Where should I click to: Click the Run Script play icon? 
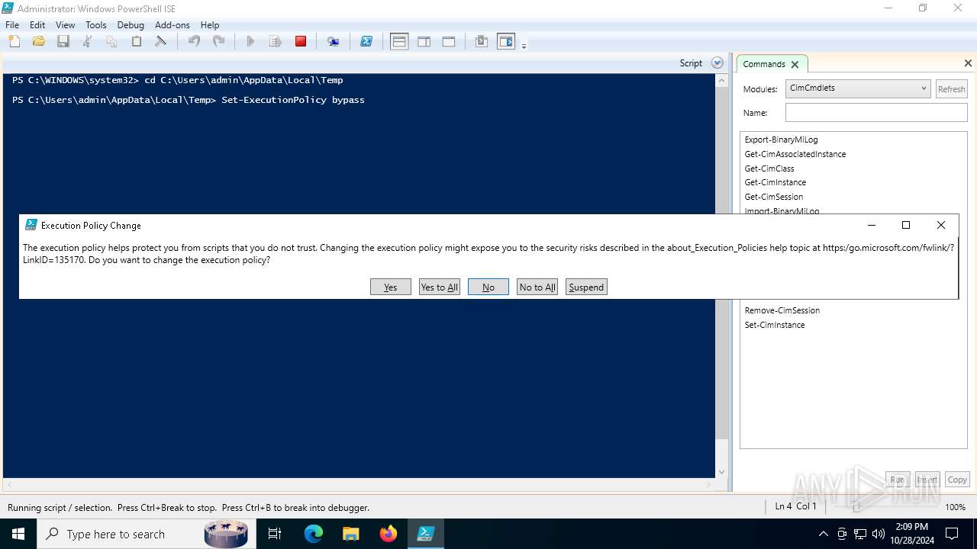coord(250,41)
